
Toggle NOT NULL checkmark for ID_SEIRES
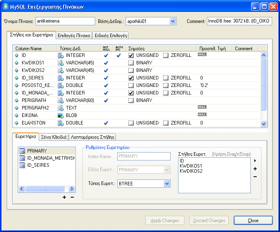tap(106, 78)
